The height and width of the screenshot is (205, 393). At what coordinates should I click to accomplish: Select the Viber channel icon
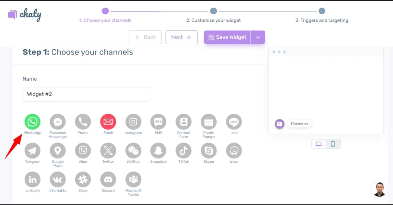83,150
